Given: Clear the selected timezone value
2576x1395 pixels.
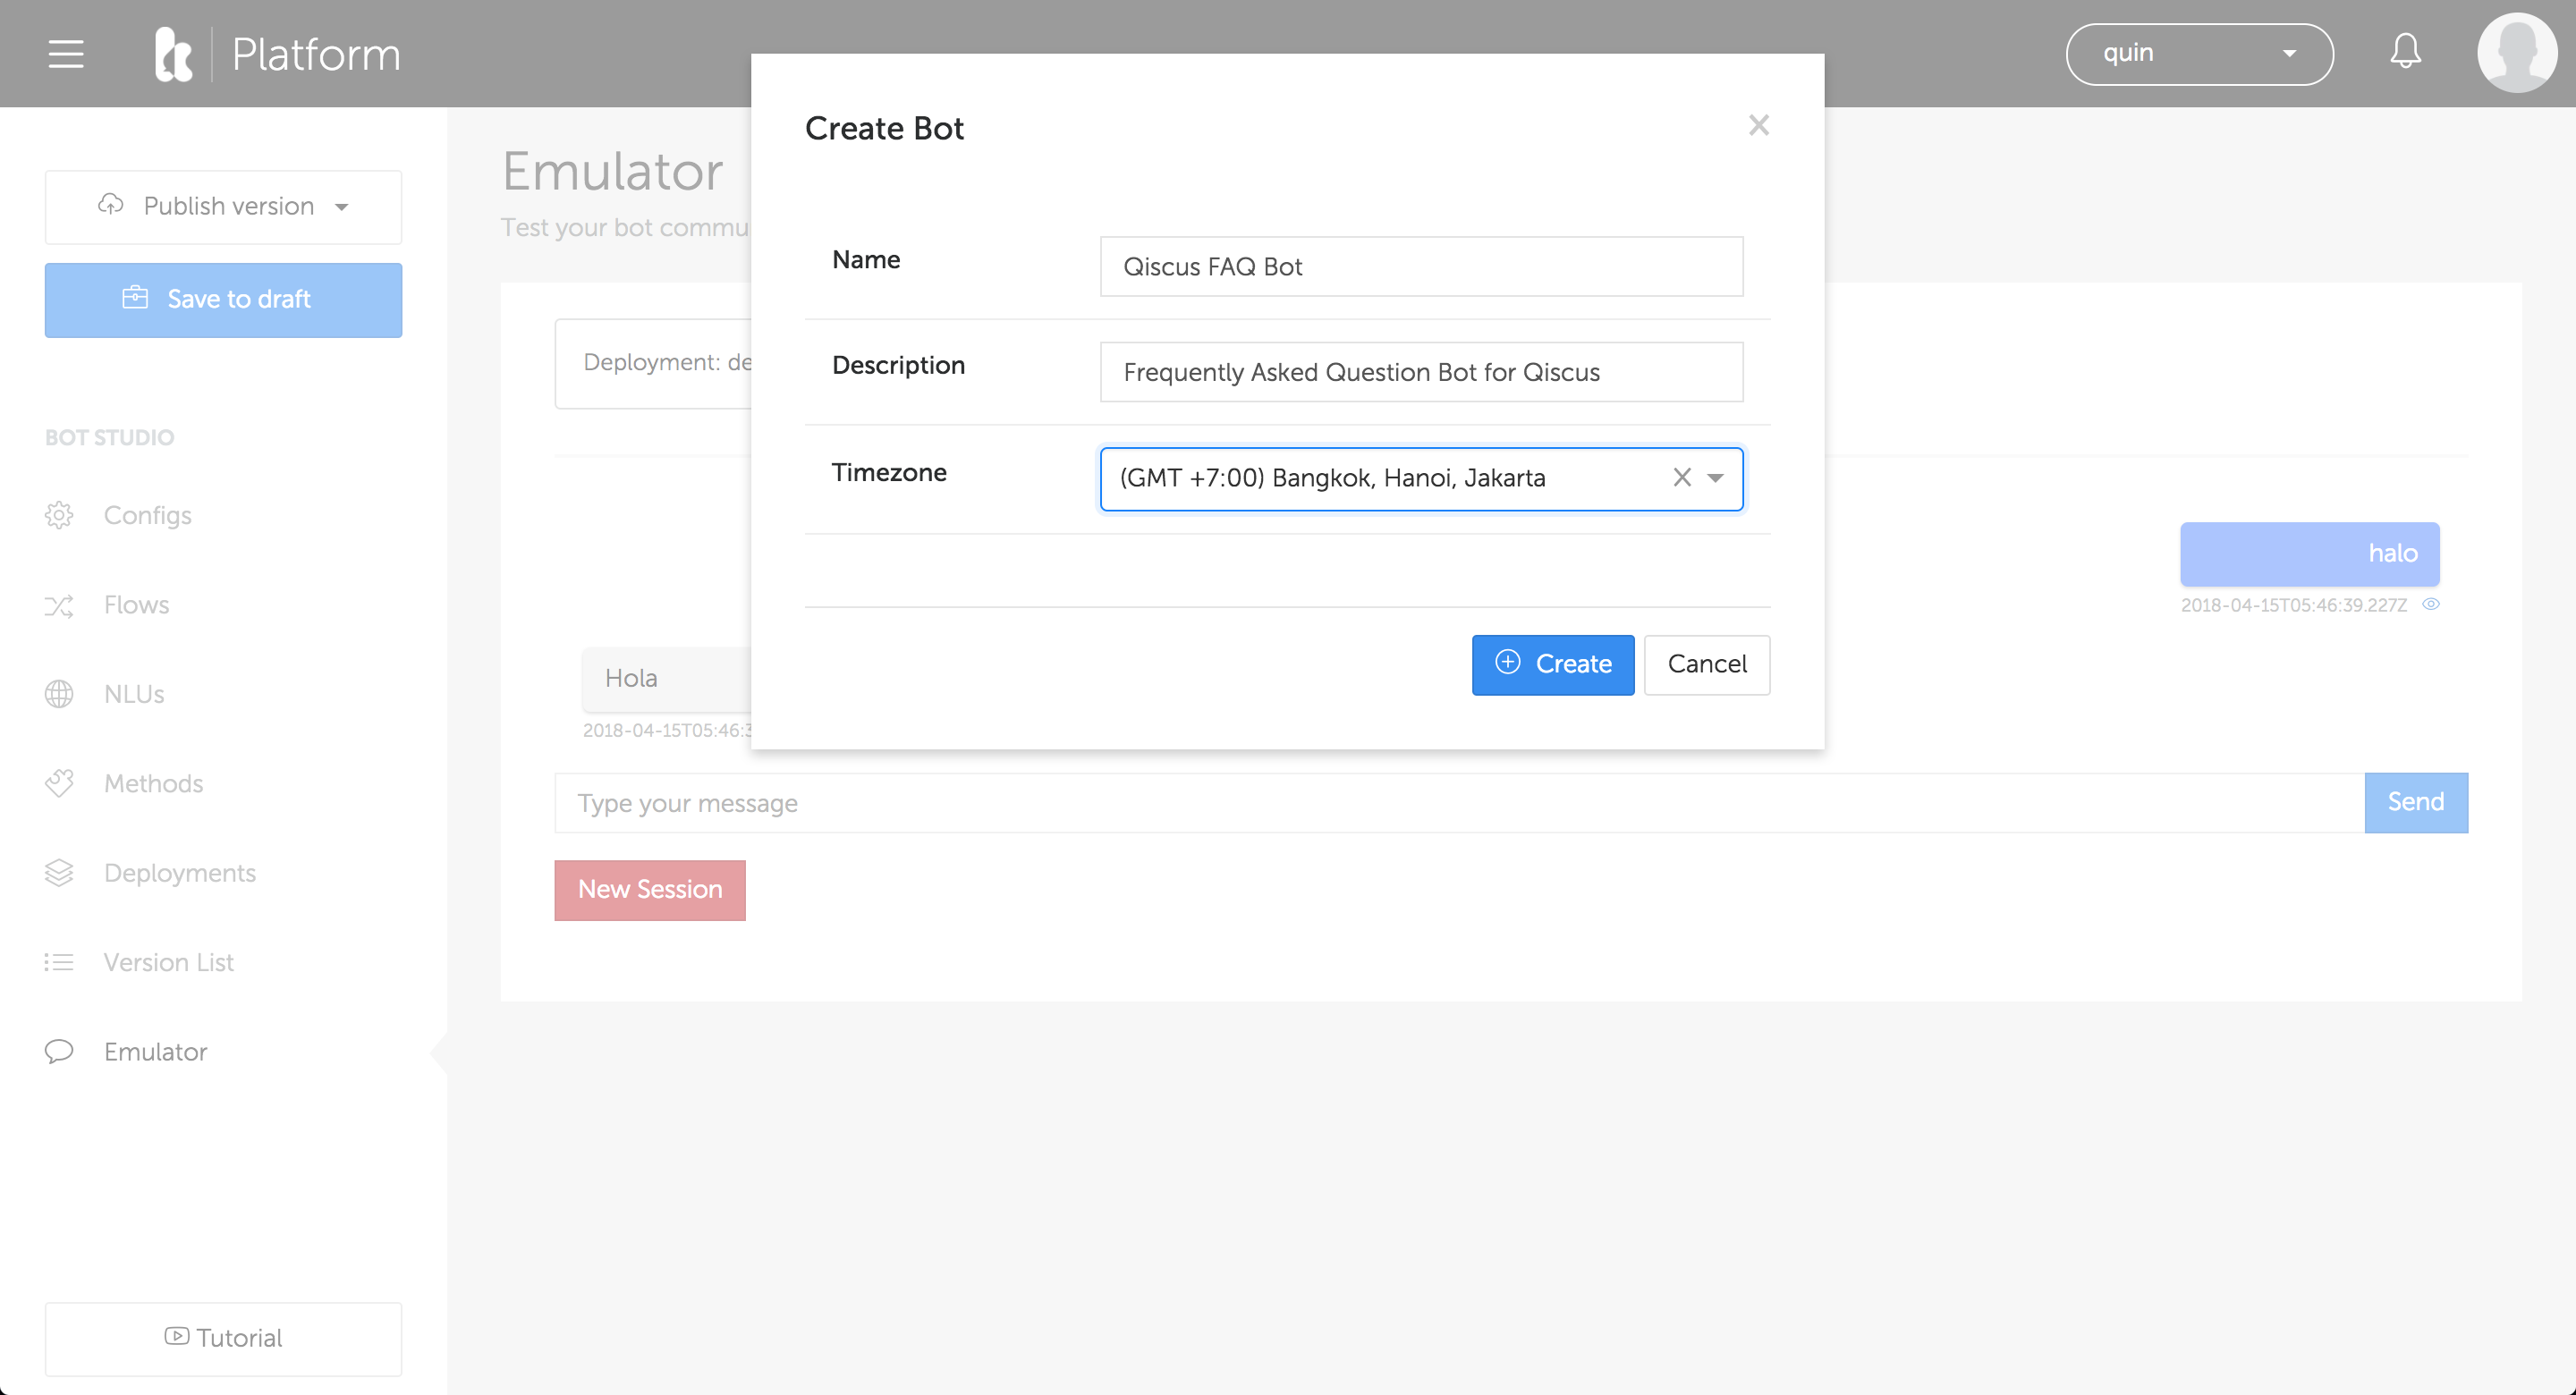Looking at the screenshot, I should tap(1680, 478).
